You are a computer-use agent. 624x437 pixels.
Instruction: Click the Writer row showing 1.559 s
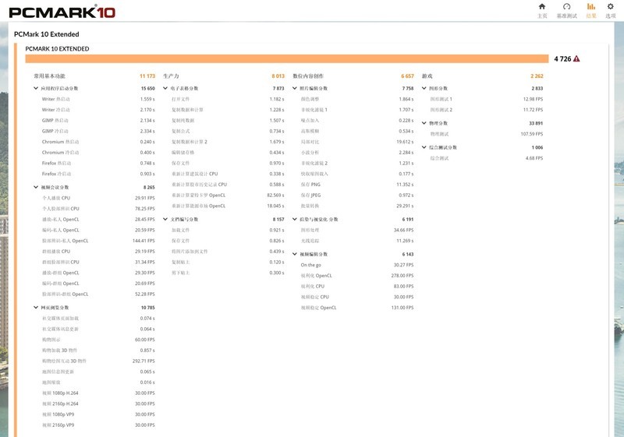pos(98,99)
